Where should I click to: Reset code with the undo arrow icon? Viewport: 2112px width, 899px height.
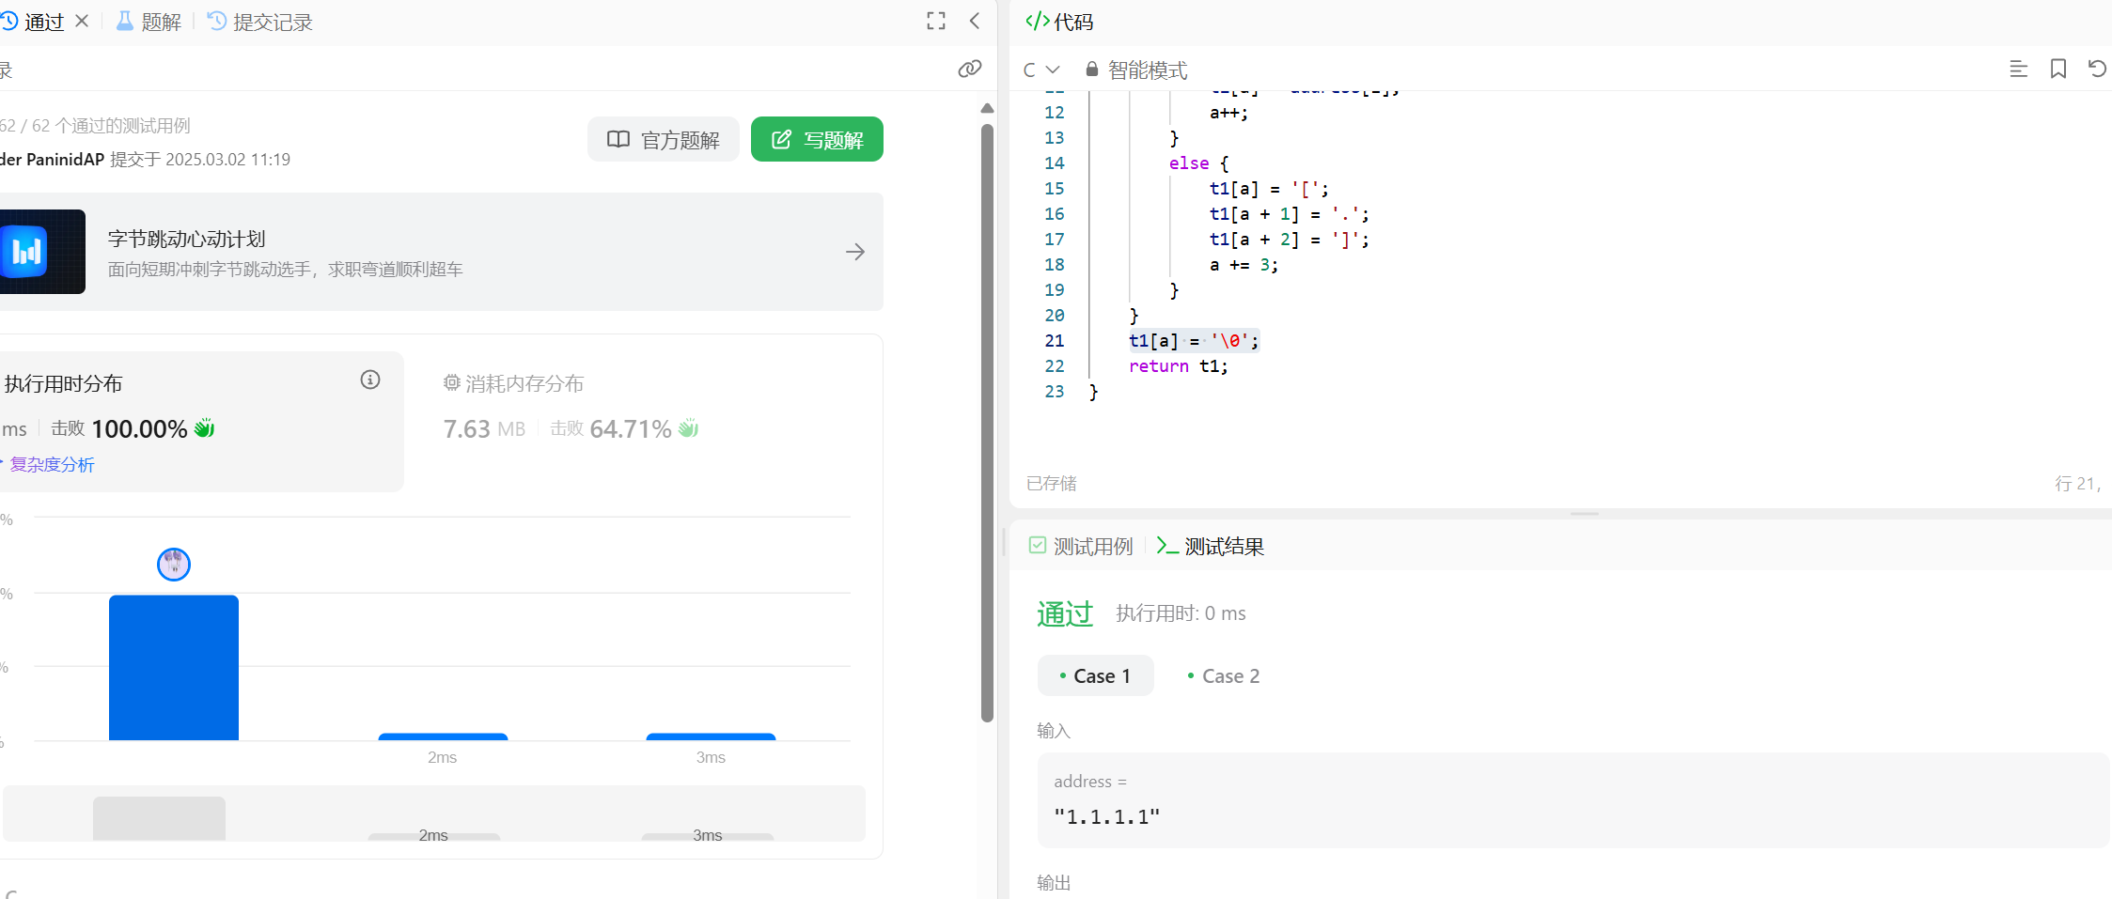[x=2096, y=69]
